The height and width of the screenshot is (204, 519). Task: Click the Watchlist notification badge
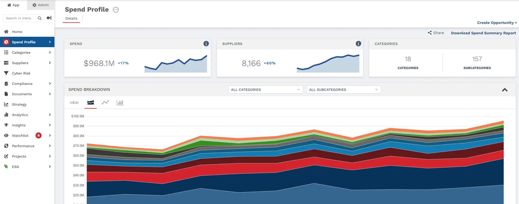click(x=38, y=135)
